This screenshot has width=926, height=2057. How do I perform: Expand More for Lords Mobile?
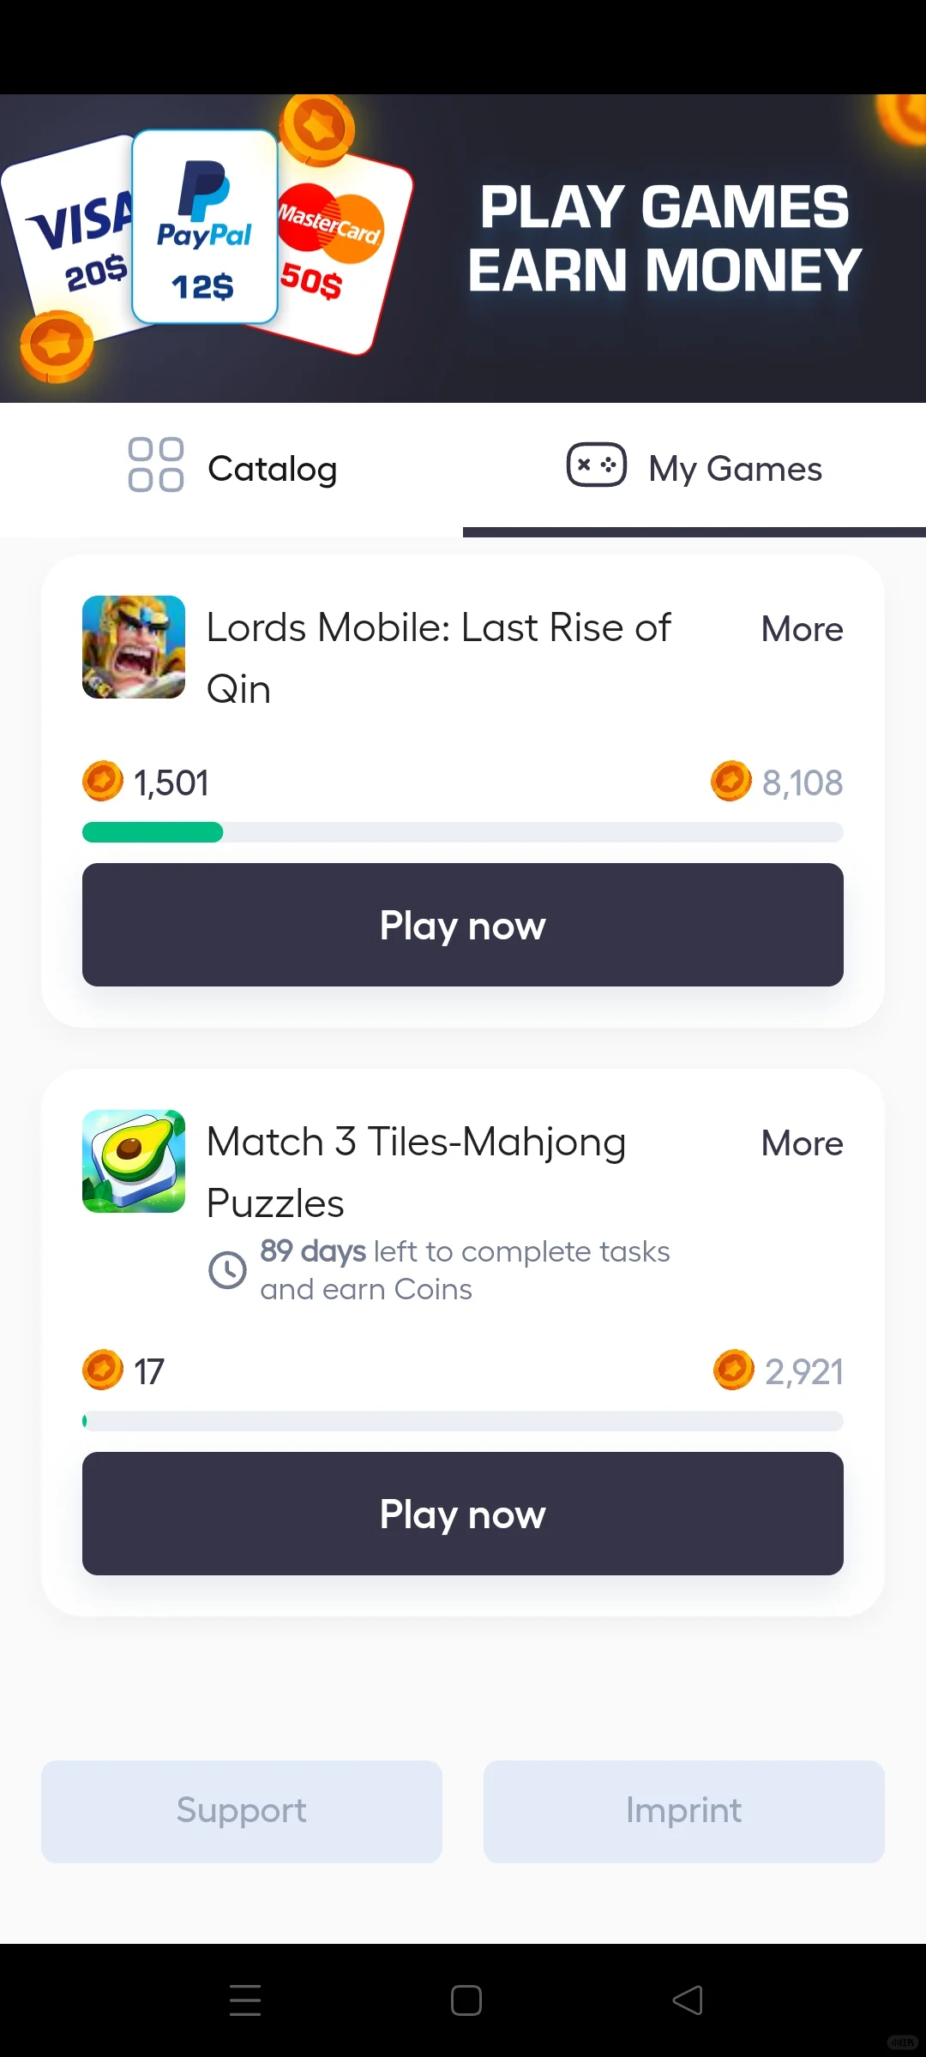pyautogui.click(x=802, y=629)
